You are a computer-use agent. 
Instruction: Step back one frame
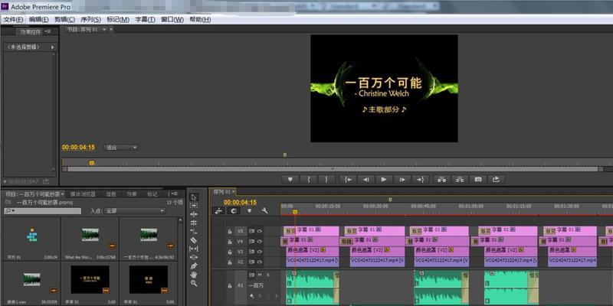(x=366, y=180)
